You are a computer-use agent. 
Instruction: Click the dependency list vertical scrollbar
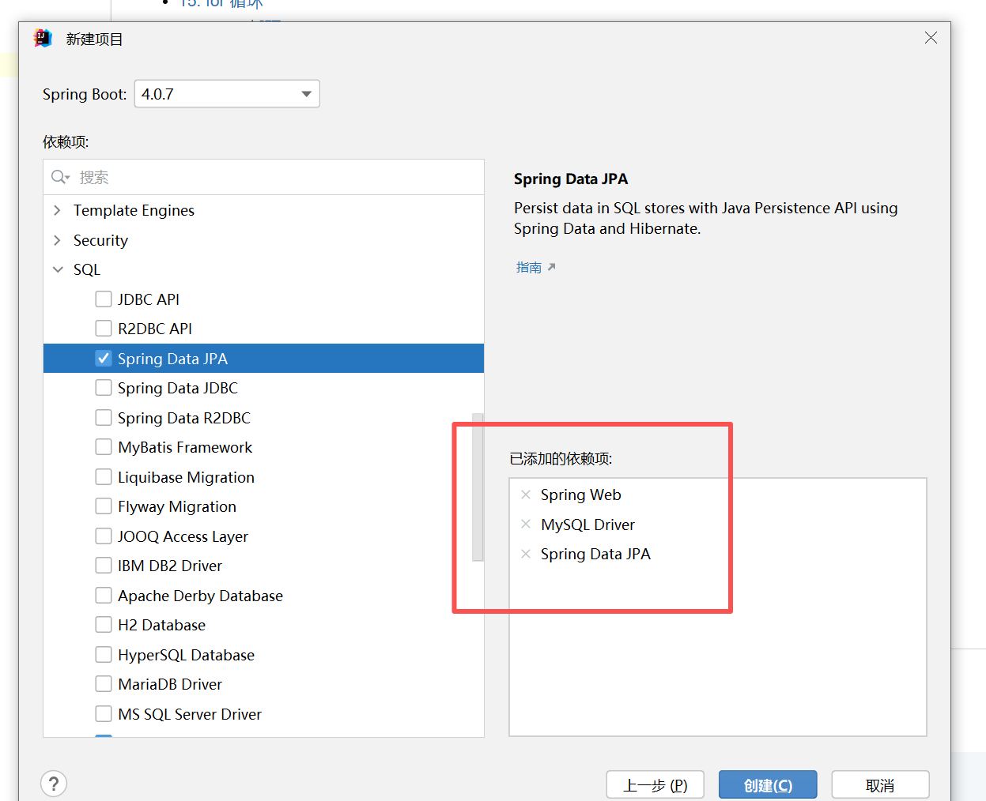click(x=478, y=487)
